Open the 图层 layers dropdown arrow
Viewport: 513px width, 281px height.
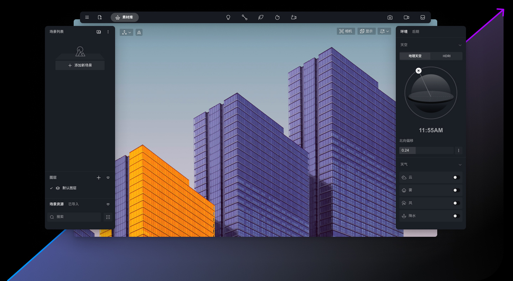coord(108,178)
